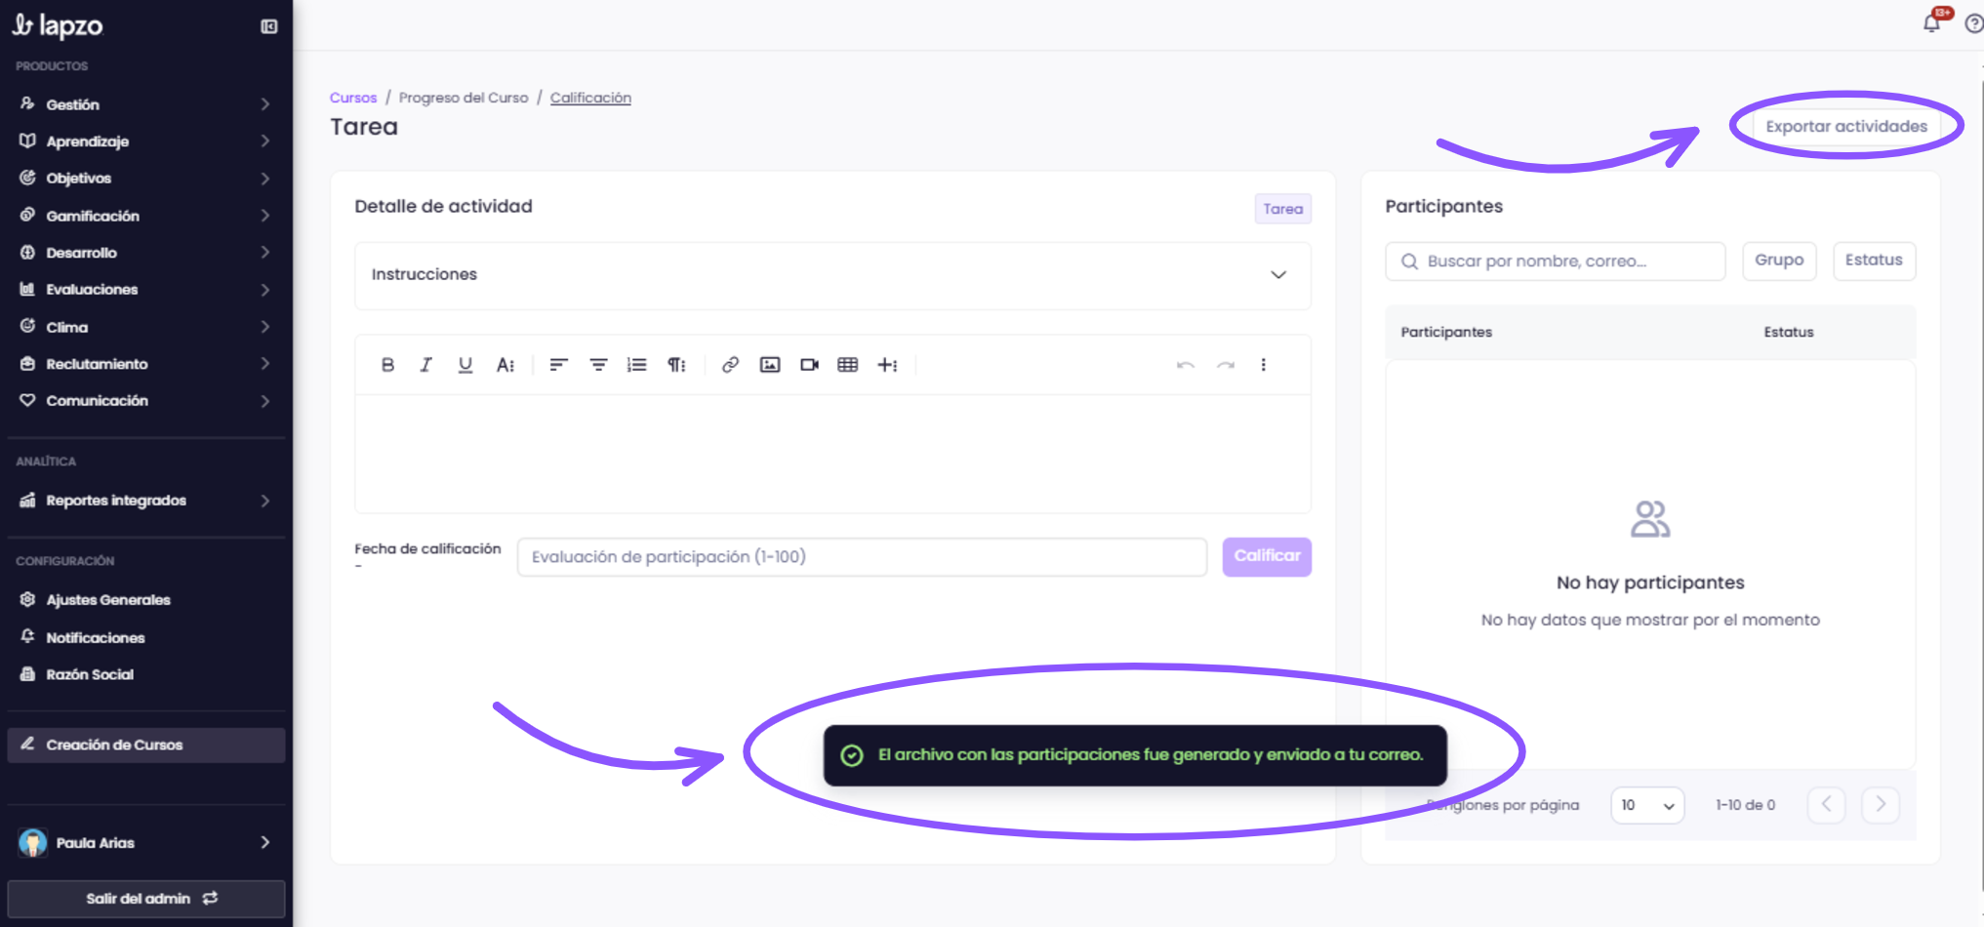Expand the Instrucciones section
The width and height of the screenshot is (1984, 927).
coord(832,275)
